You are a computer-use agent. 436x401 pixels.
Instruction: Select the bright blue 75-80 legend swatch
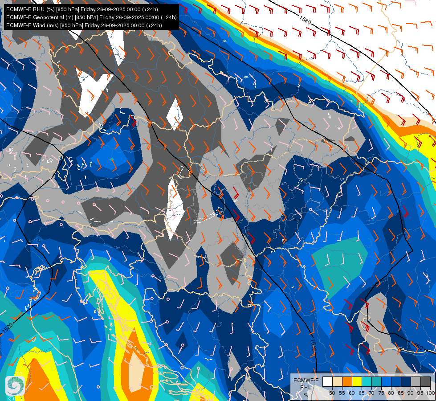pos(386,381)
